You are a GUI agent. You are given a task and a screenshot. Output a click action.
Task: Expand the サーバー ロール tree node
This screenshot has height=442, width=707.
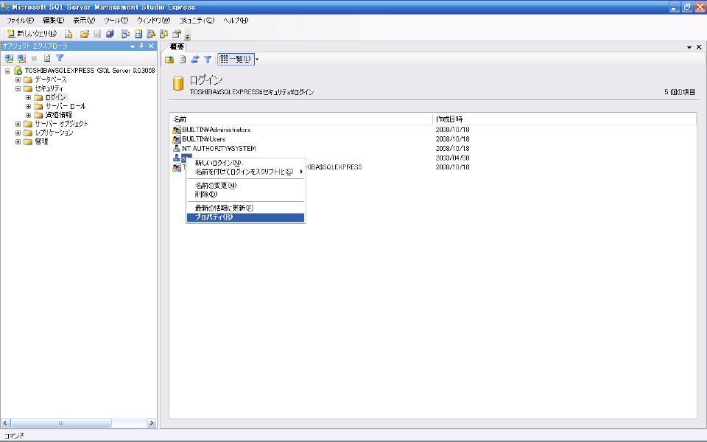pos(29,106)
